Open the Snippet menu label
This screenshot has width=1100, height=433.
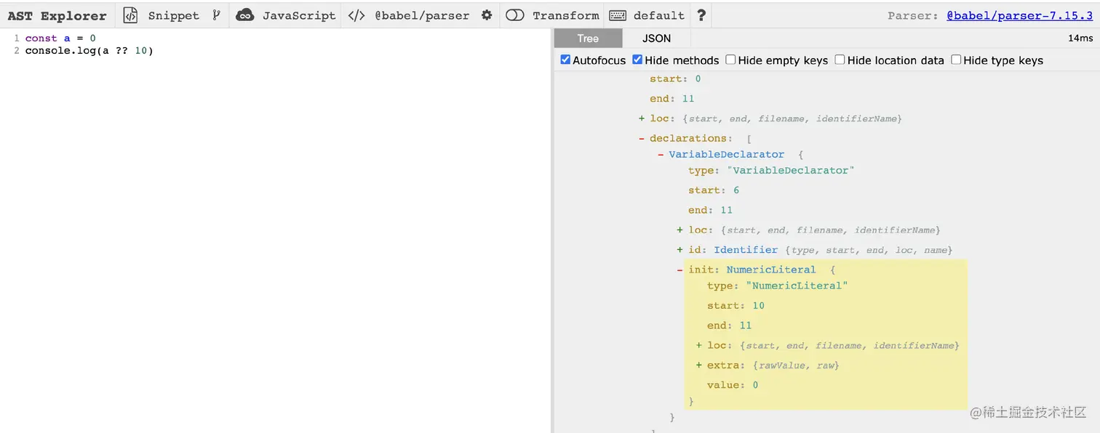[x=173, y=15]
